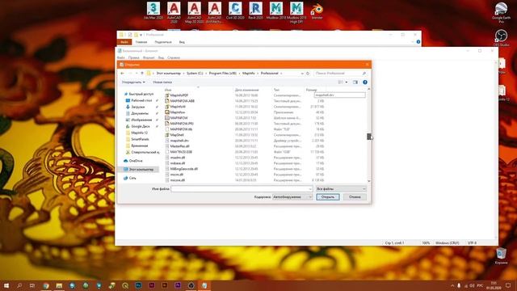This screenshot has height=291, width=517.
Task: Expand the Упорядочить dropdown
Action: point(133,82)
